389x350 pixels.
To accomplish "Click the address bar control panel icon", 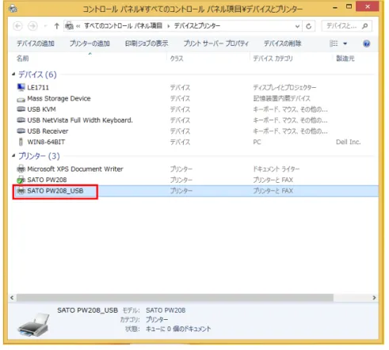I will (x=69, y=26).
